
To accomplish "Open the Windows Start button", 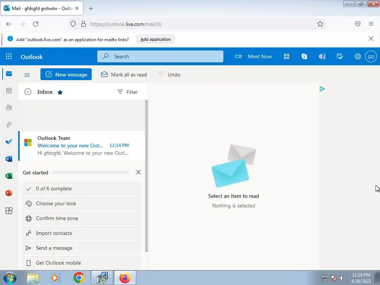I will [9, 278].
